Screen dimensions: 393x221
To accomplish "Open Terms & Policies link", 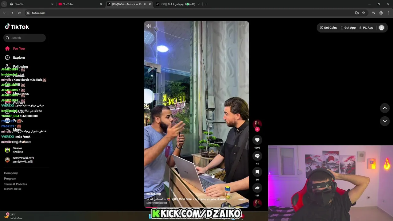I will (x=15, y=184).
